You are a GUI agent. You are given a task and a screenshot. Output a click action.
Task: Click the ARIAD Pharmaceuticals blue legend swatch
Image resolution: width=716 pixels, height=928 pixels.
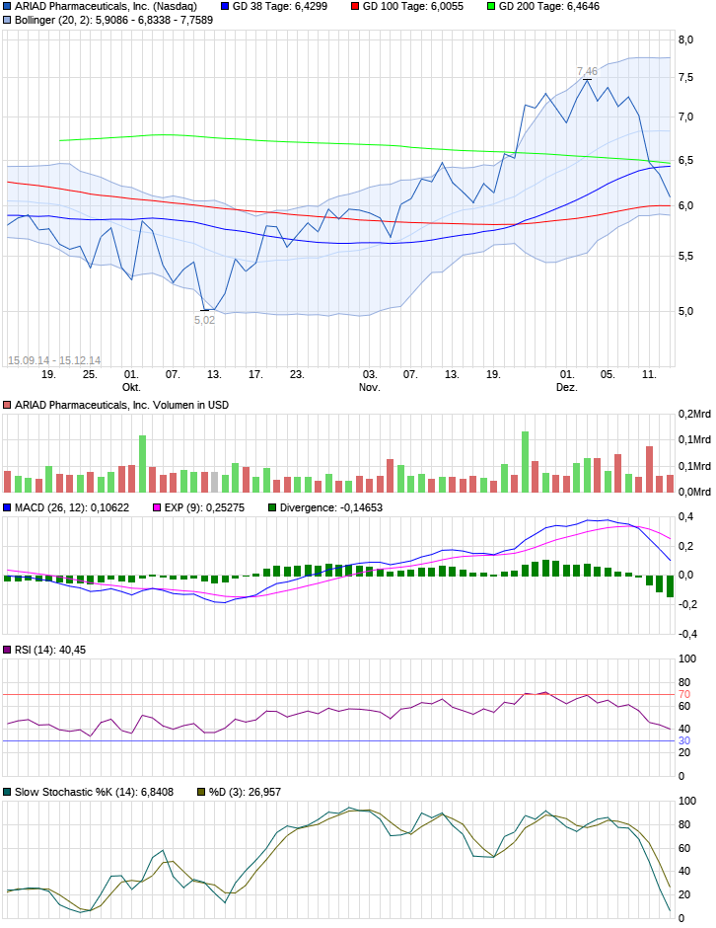pyautogui.click(x=7, y=7)
